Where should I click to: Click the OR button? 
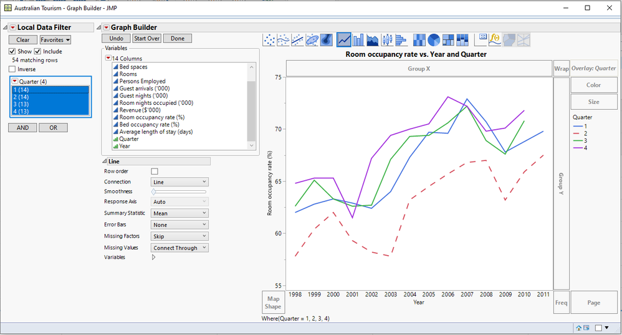click(x=53, y=127)
